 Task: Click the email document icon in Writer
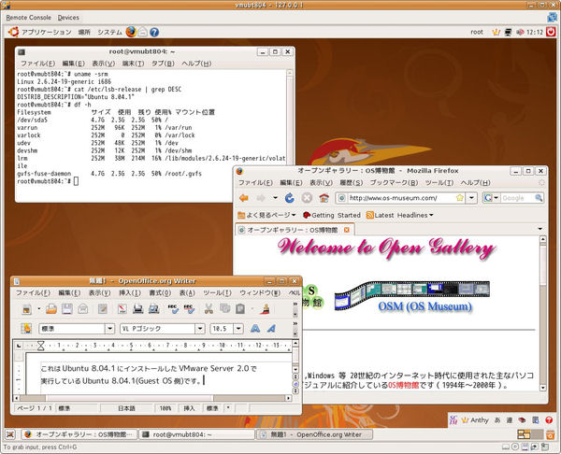click(82, 309)
